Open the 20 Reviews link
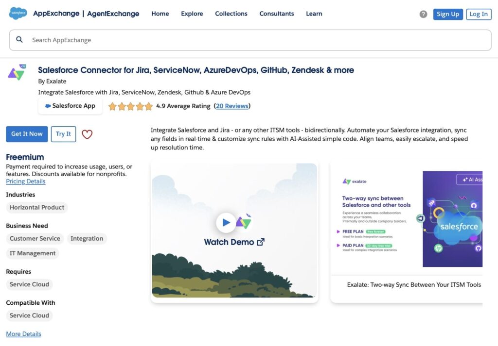 tap(232, 106)
